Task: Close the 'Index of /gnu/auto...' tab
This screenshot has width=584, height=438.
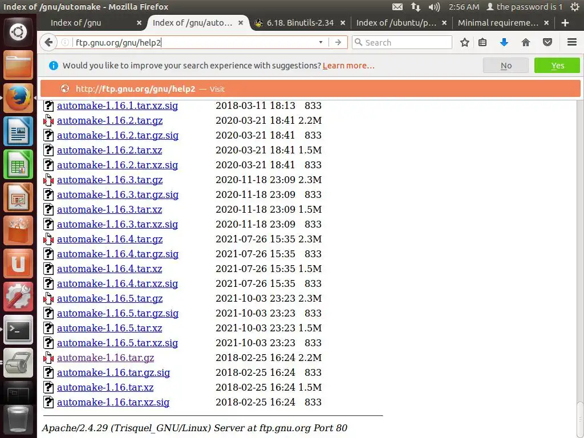Action: [x=241, y=23]
